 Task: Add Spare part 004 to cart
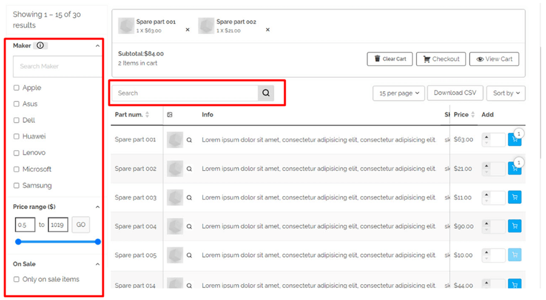click(x=514, y=226)
